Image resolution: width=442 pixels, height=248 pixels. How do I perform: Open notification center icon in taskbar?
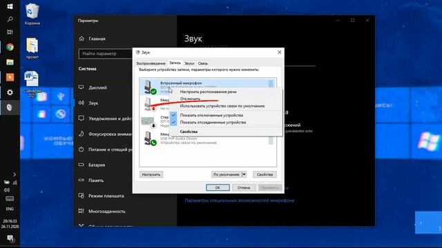(x=10, y=238)
